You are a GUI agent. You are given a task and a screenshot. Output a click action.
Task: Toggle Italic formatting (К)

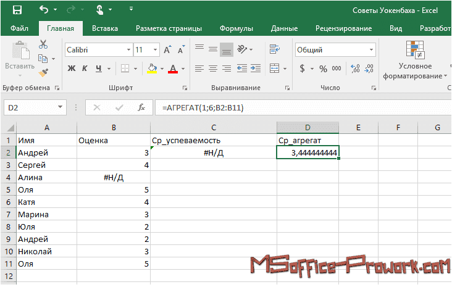coord(85,69)
